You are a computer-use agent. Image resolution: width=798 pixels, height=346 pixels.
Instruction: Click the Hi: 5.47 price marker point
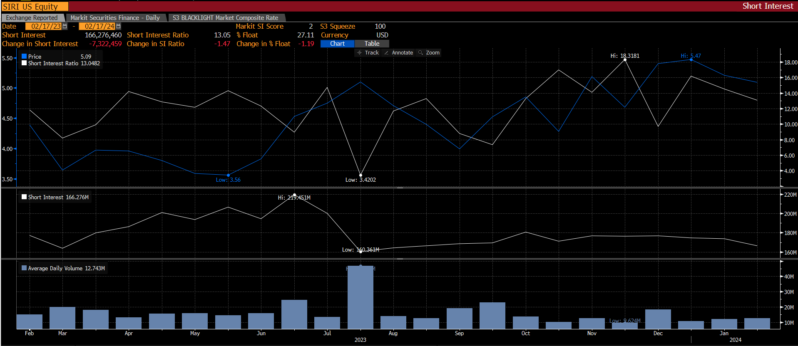[691, 59]
